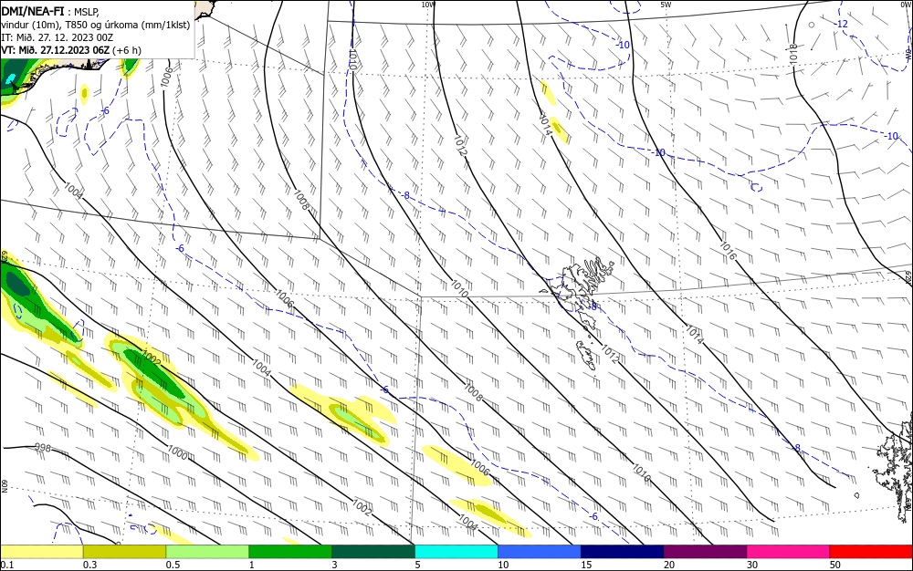The width and height of the screenshot is (913, 571).
Task: Click the yellow 0.1–0.3 legend swatch
Action: click(x=41, y=552)
